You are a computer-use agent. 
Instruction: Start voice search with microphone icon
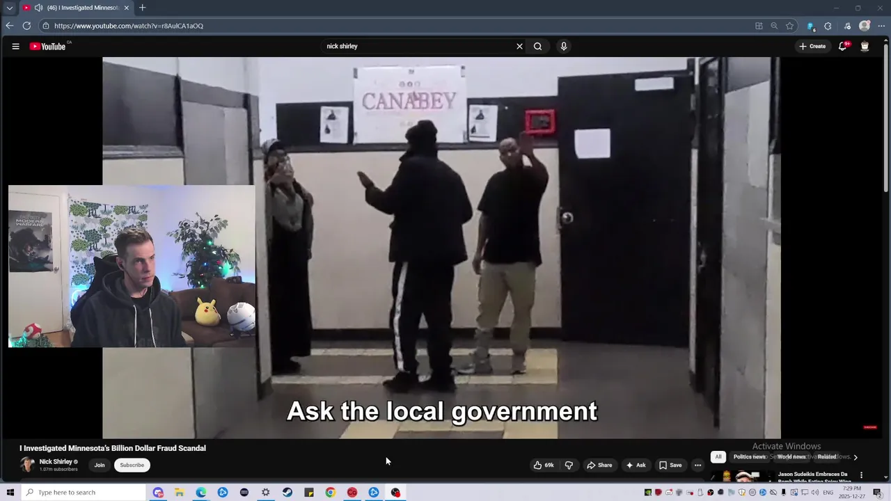(x=564, y=47)
